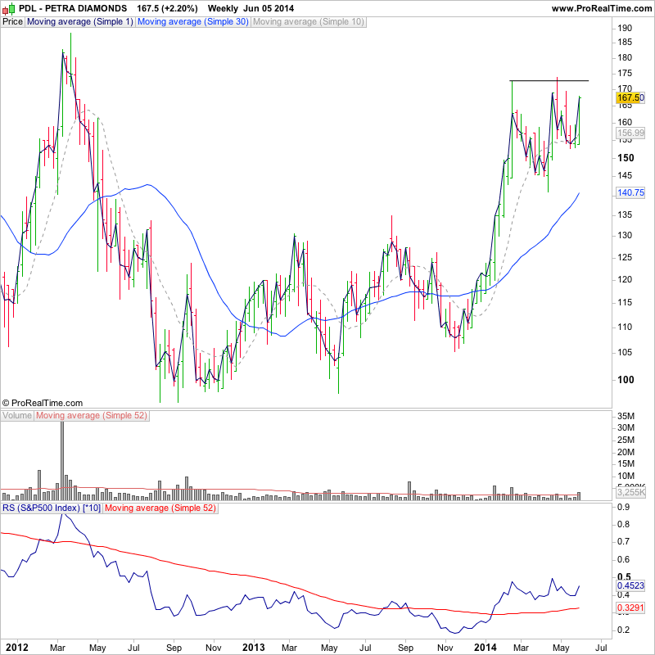Click the bold 100 price axis label
Screen dimensions: 655x655
626,380
